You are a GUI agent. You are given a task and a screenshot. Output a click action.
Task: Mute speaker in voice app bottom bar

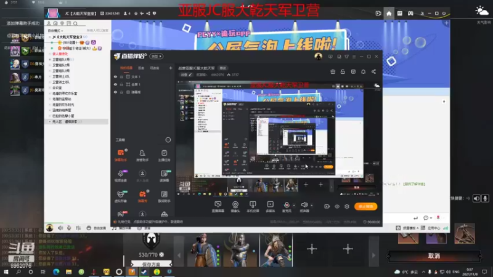60,228
